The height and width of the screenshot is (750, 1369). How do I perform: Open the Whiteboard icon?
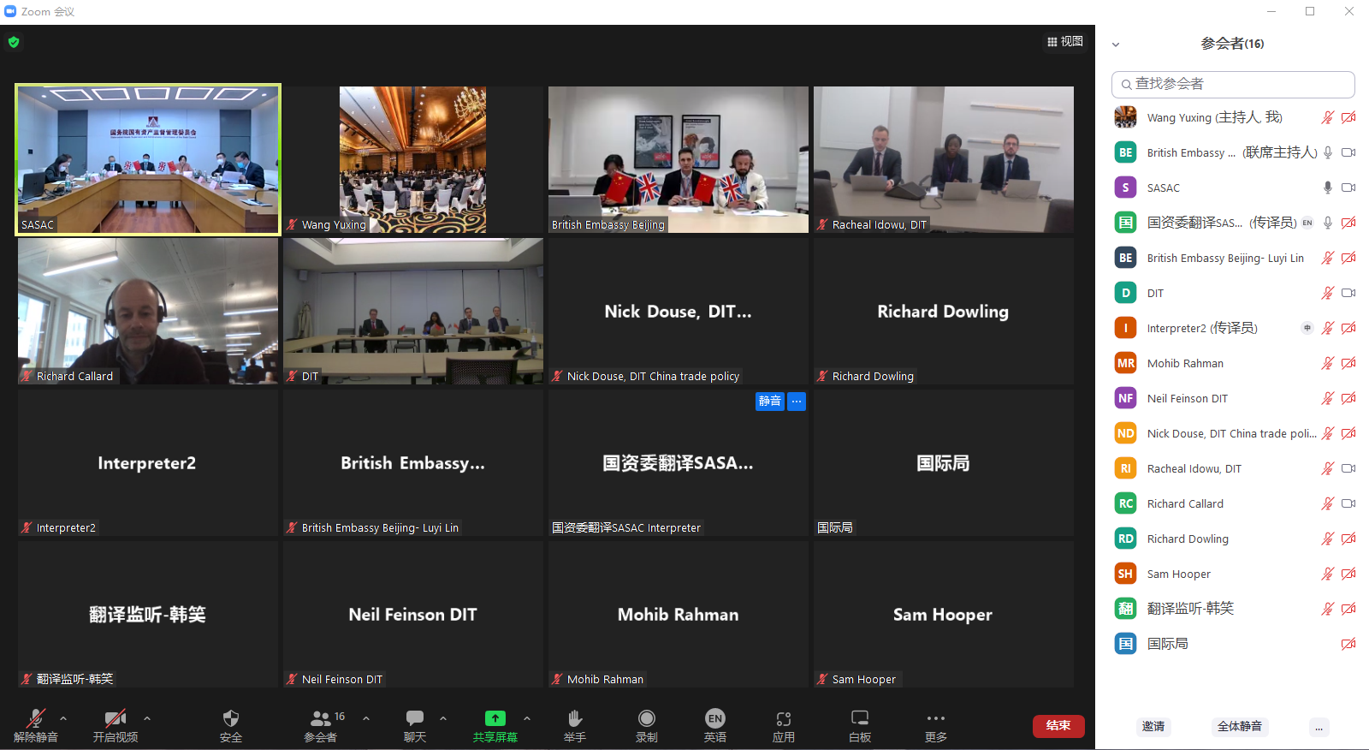[x=860, y=719]
